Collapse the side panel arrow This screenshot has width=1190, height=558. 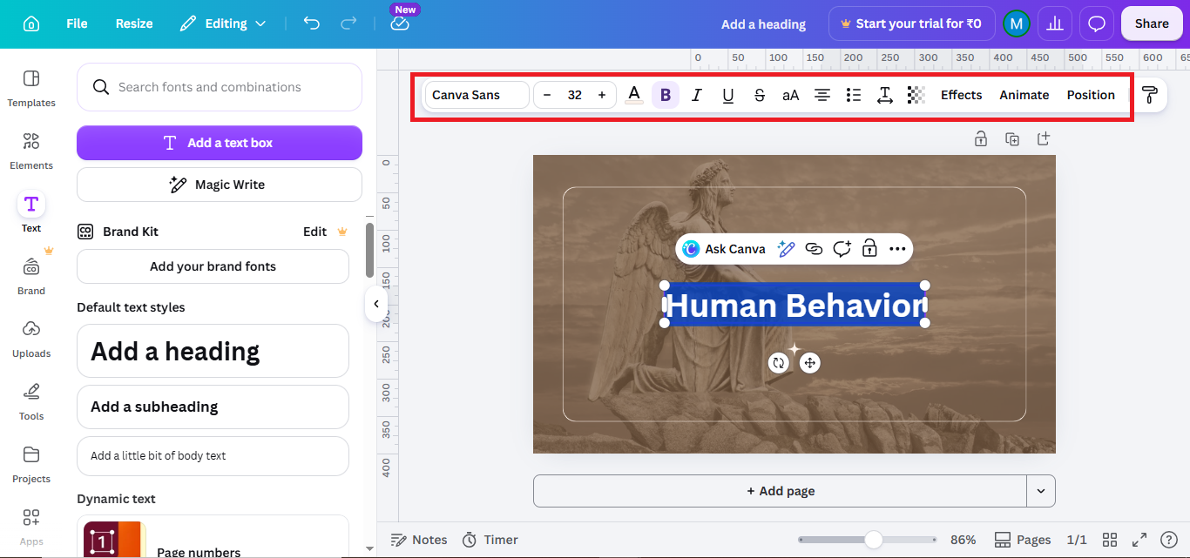(x=375, y=304)
